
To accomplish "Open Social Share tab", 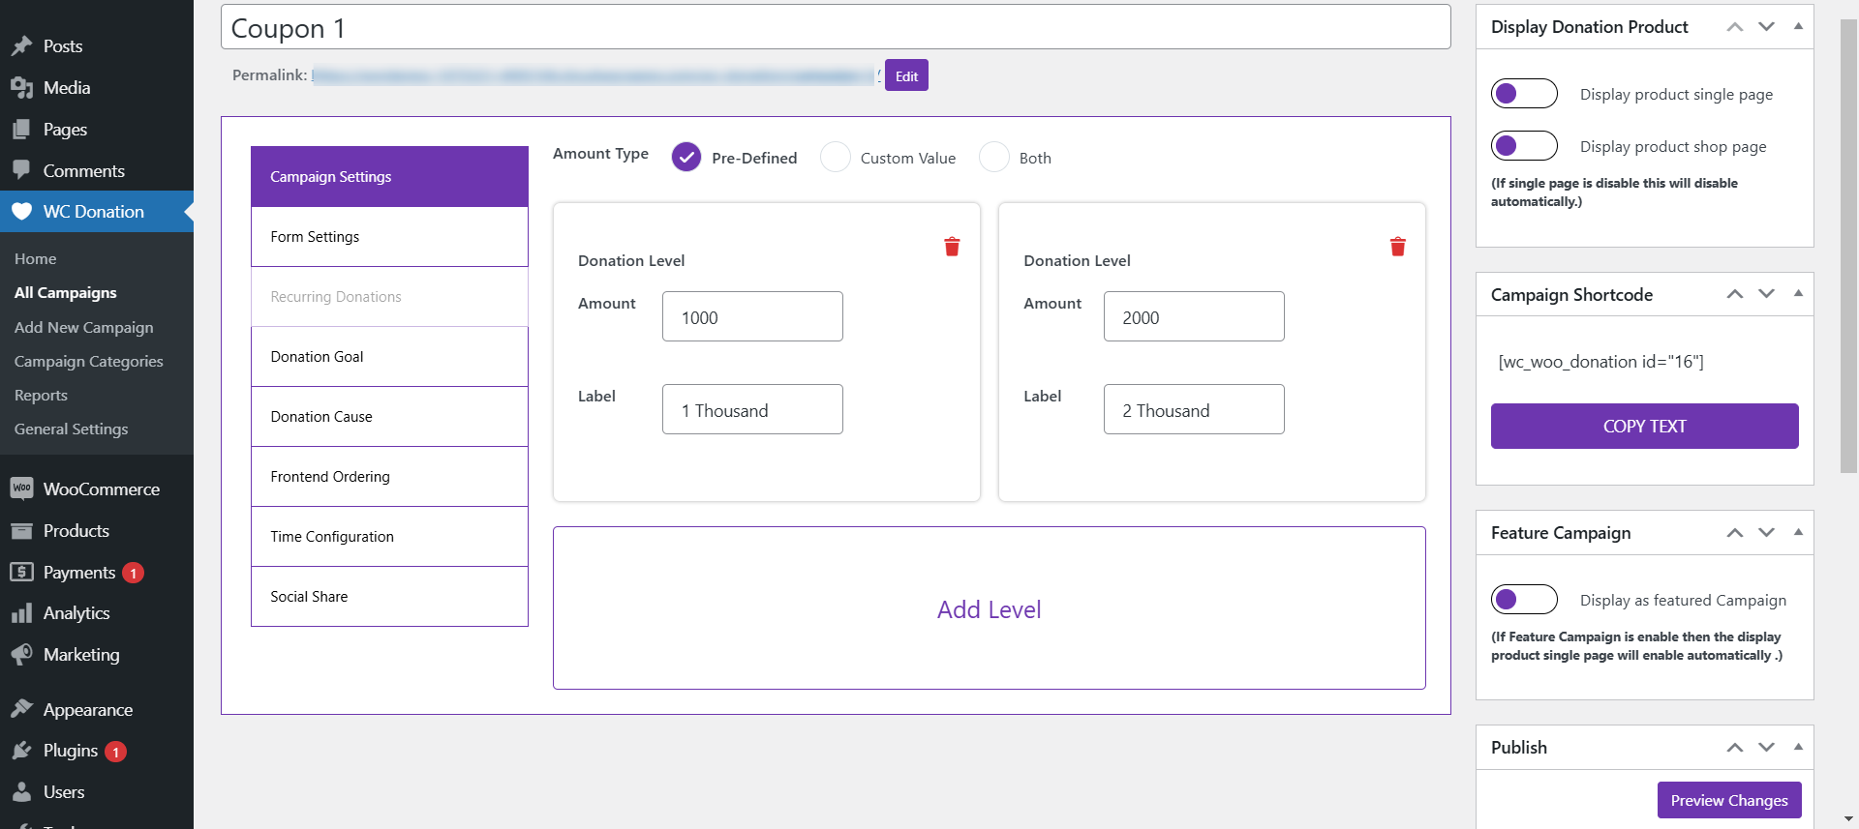I will coord(389,597).
